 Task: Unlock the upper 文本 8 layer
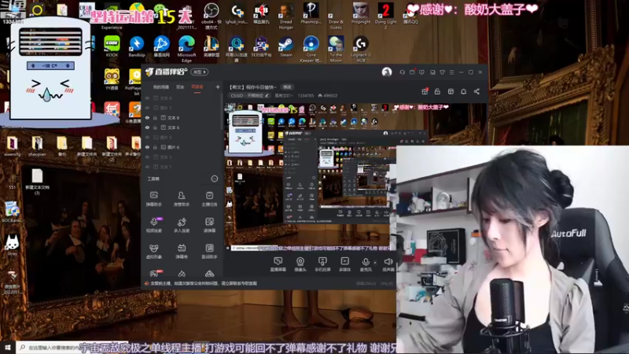pos(155,117)
